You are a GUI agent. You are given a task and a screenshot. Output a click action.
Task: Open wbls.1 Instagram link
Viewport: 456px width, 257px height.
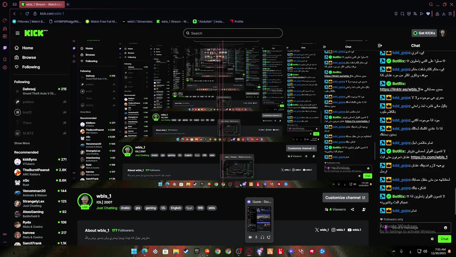point(338,230)
